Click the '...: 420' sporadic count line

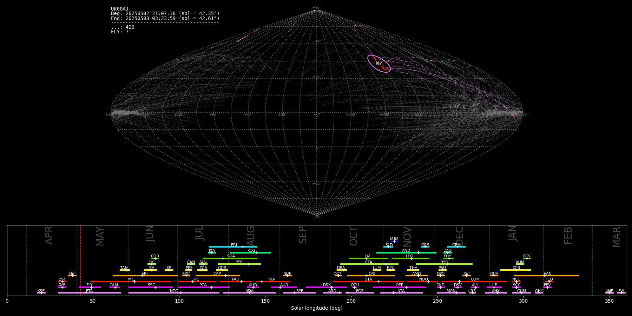point(123,27)
